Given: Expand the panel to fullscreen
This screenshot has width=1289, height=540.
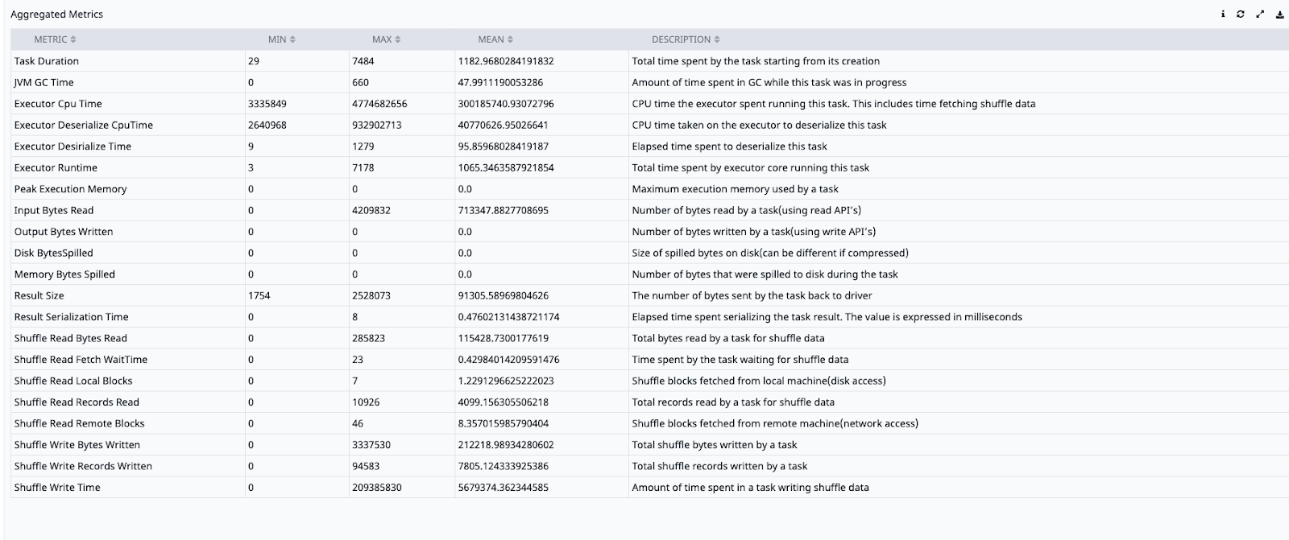Looking at the screenshot, I should pos(1260,14).
